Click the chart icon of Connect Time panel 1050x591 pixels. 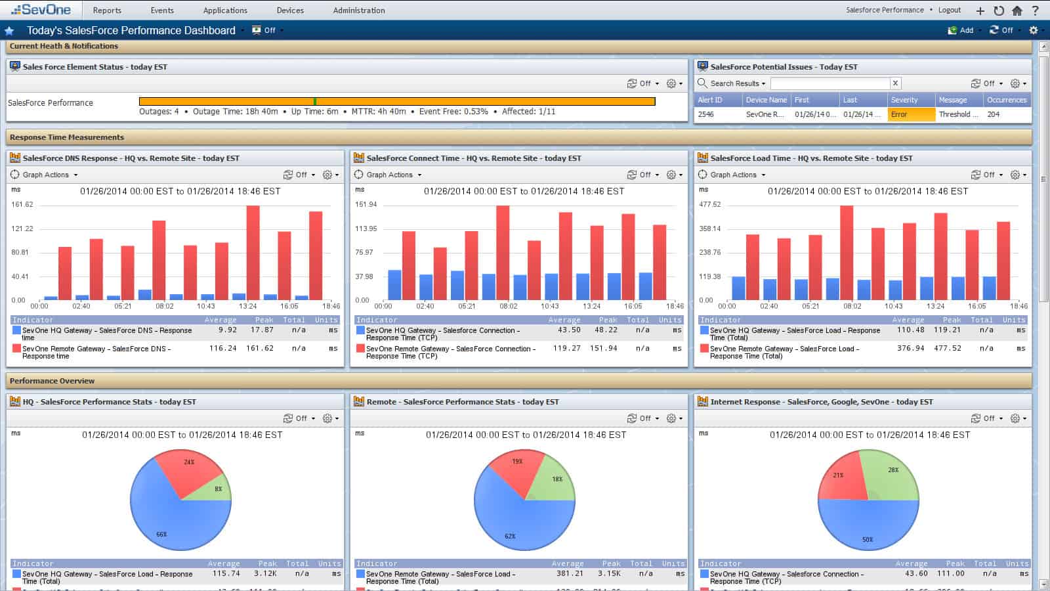click(x=359, y=158)
